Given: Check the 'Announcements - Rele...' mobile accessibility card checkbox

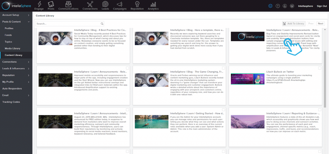Looking at the screenshot, I should point(127,68).
